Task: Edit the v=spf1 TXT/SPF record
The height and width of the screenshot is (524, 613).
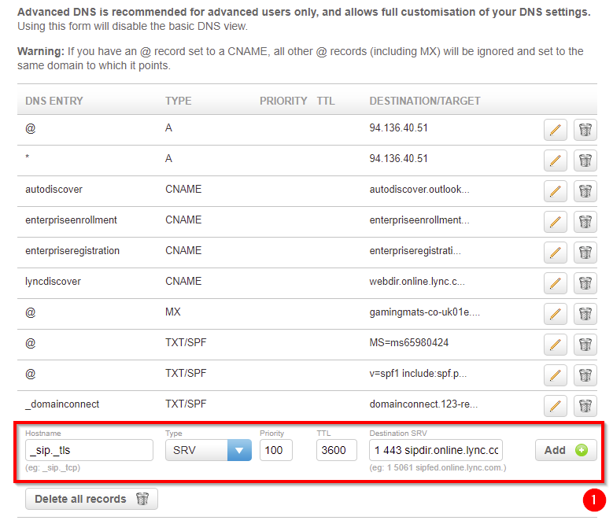Action: click(555, 375)
